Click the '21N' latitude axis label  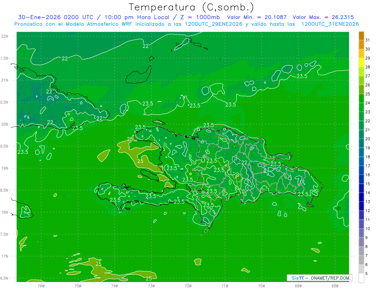(5, 80)
